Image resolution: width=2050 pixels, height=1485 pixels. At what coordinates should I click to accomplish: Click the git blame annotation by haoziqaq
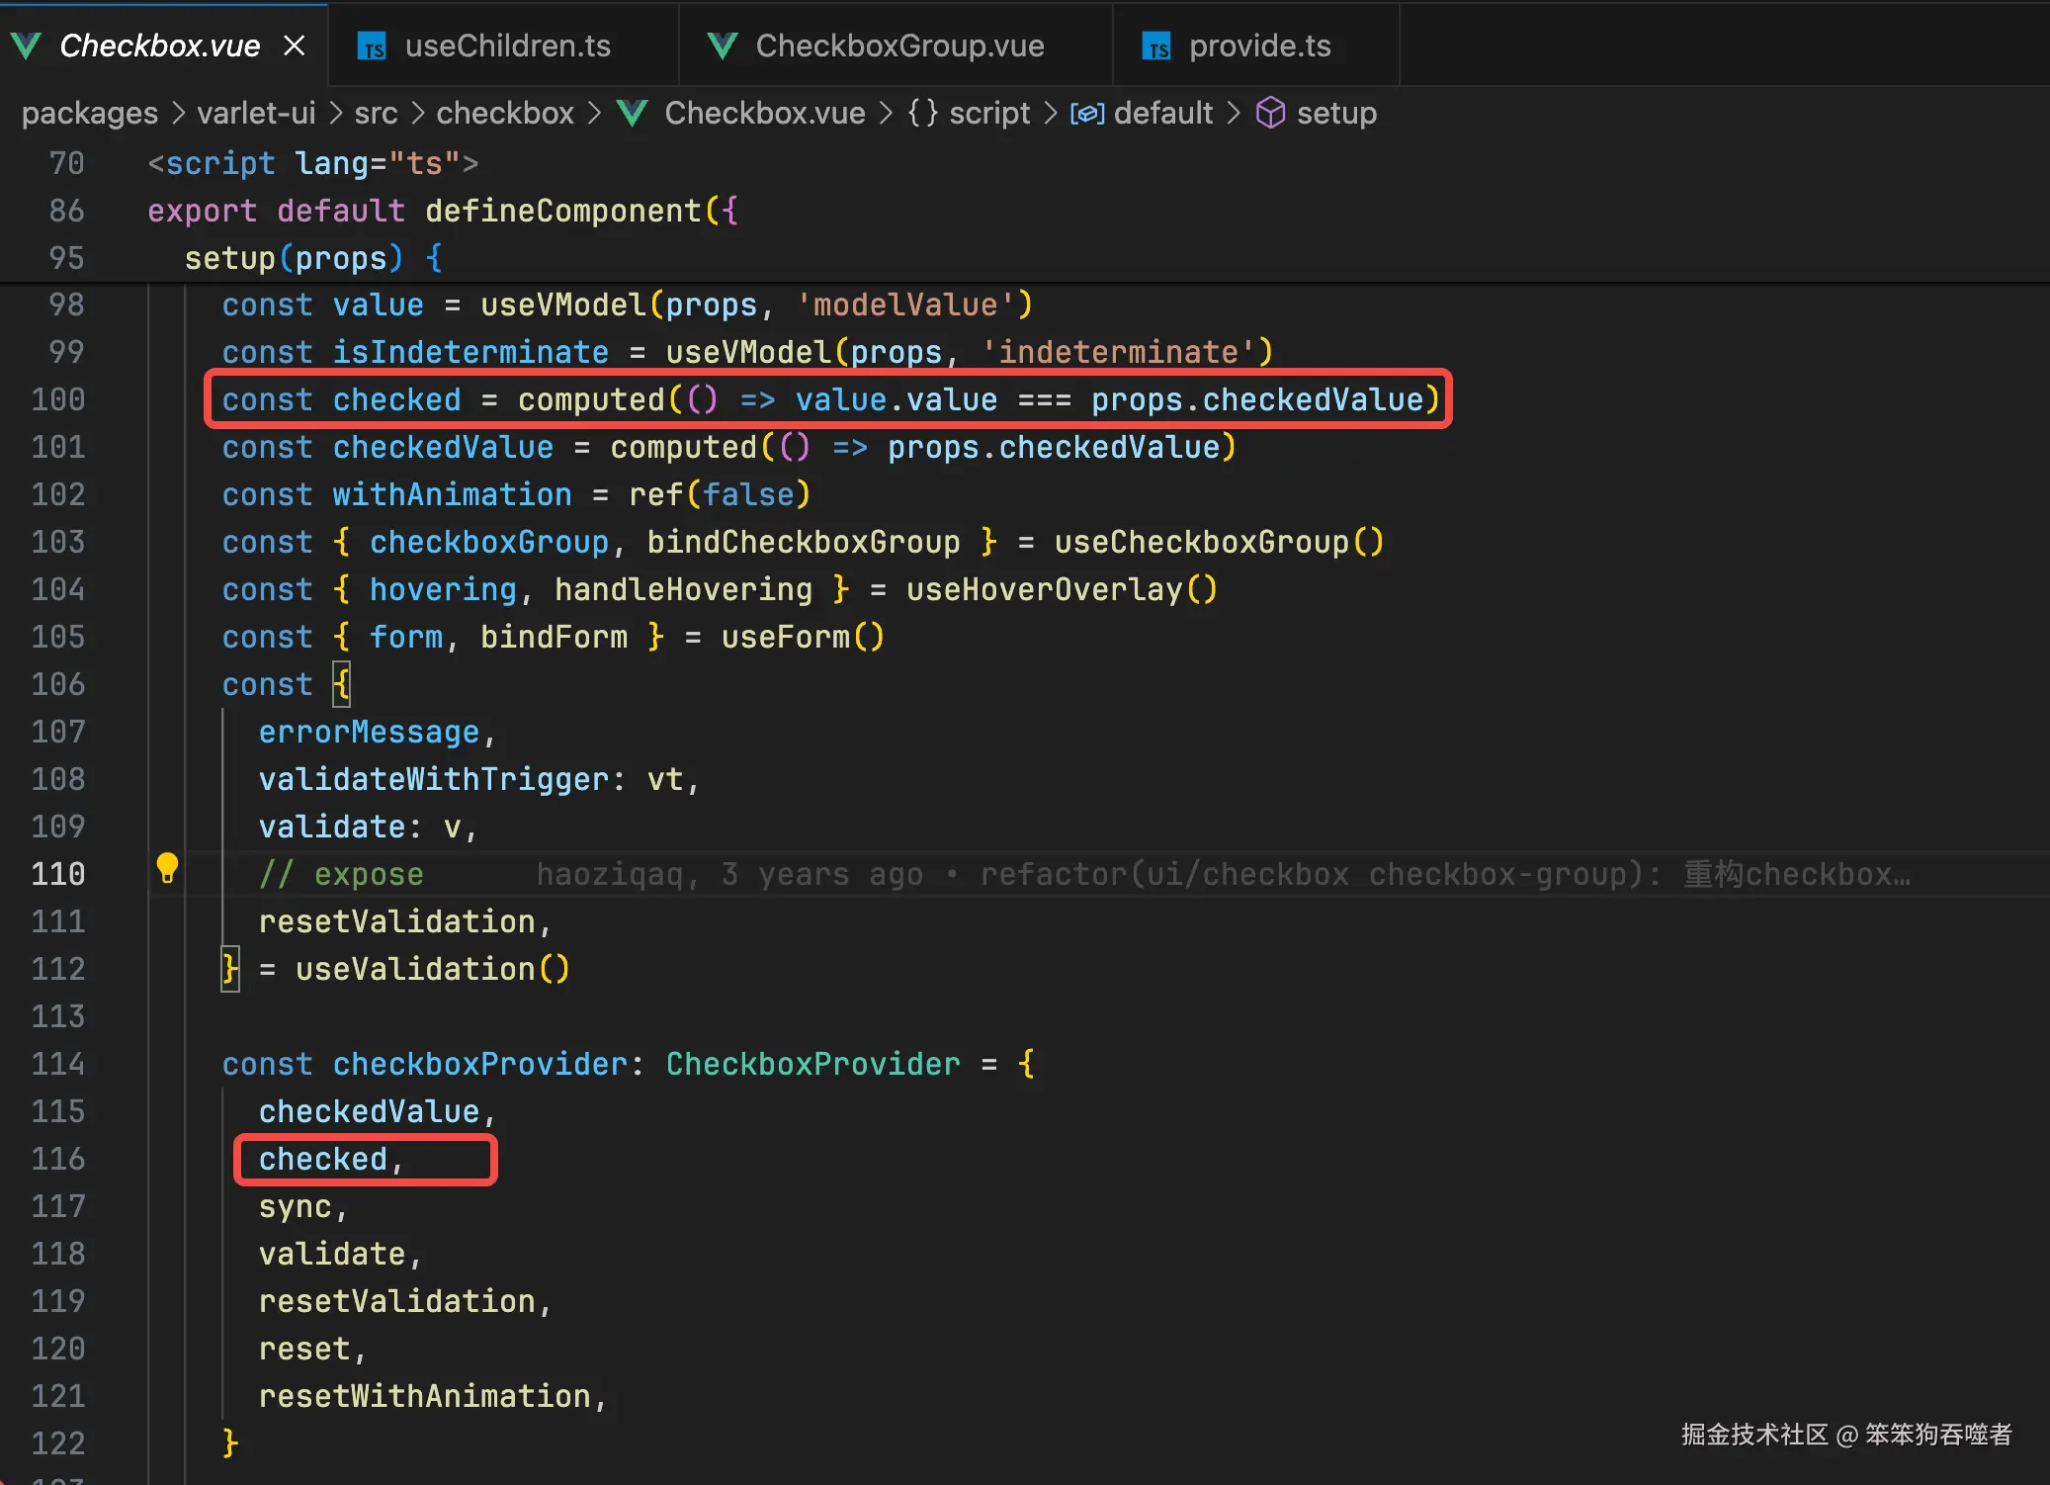click(1223, 874)
